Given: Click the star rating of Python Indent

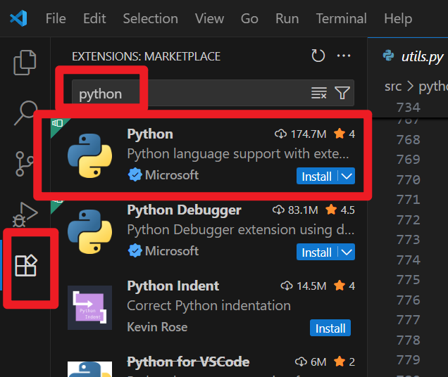Looking at the screenshot, I should 344,286.
